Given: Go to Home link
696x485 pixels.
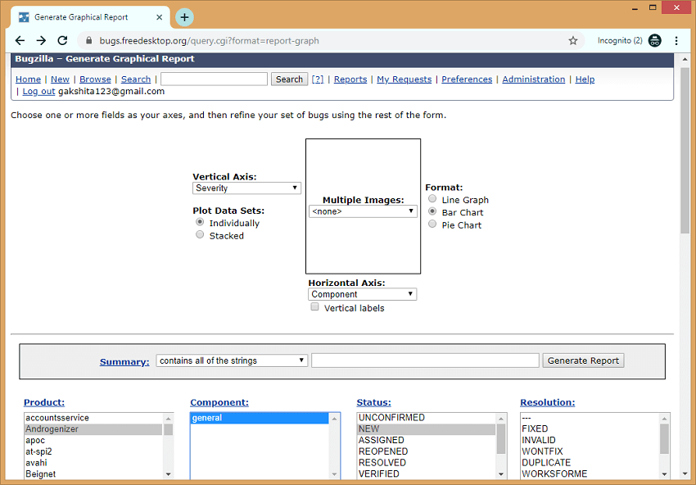Looking at the screenshot, I should click(28, 79).
